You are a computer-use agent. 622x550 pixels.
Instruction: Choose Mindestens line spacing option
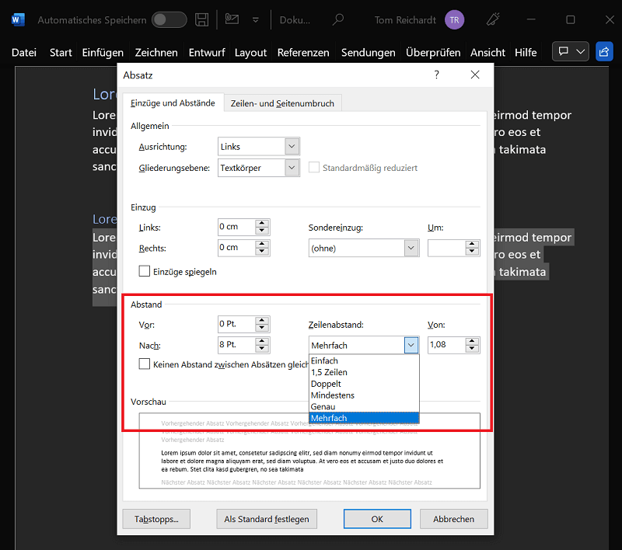(364, 395)
